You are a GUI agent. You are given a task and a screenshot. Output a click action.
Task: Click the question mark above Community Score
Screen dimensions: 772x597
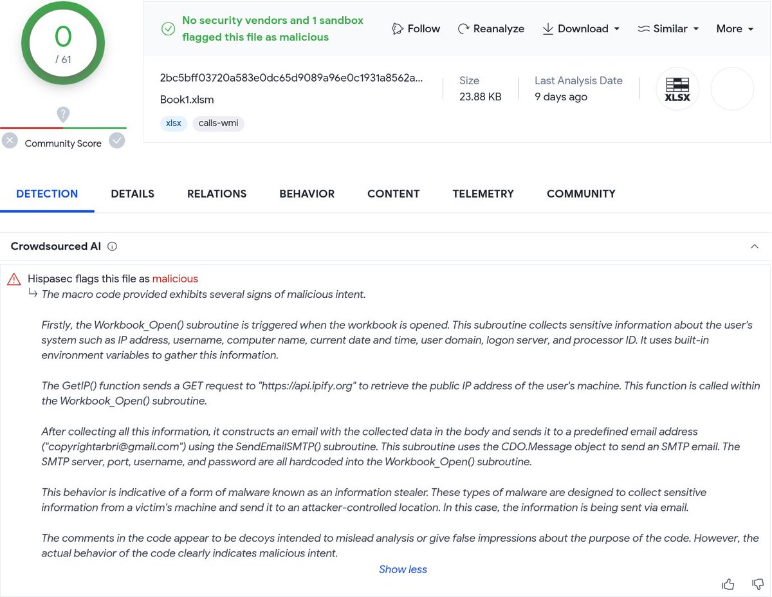point(63,115)
